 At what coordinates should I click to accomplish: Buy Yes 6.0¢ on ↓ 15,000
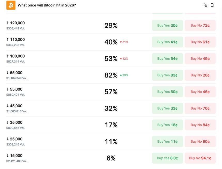coord(167,158)
